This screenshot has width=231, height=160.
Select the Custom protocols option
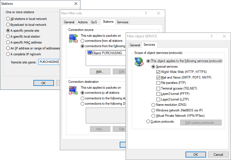pyautogui.click(x=148, y=122)
